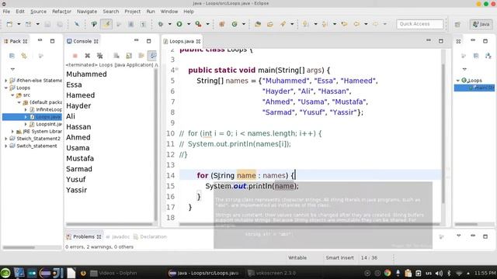
Task: Click the Chrome icon in system tray
Action: pyautogui.click(x=388, y=273)
